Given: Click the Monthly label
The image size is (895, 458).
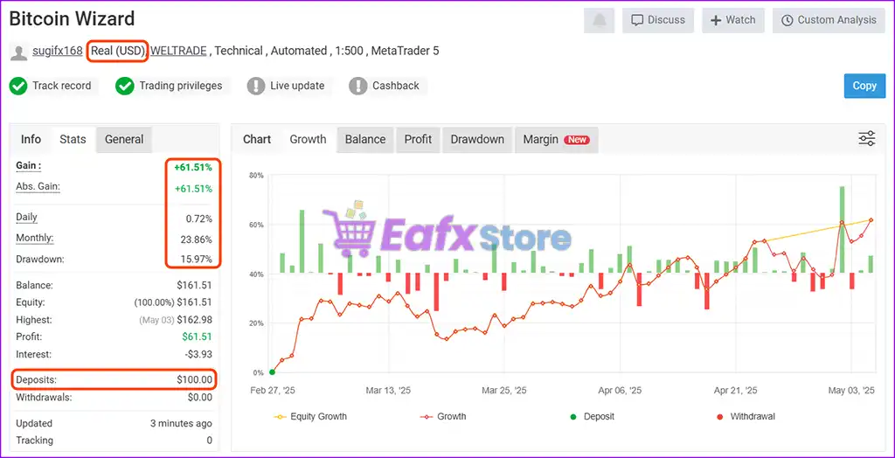Looking at the screenshot, I should point(35,238).
